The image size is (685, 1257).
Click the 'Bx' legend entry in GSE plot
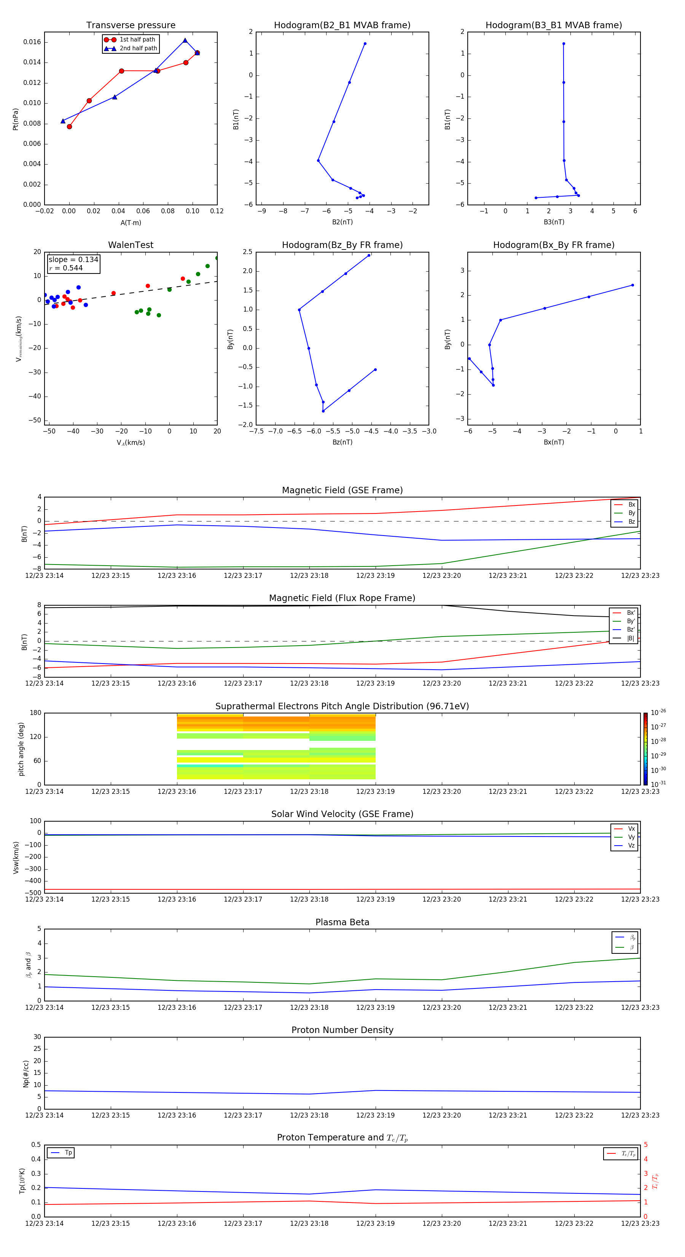[624, 505]
